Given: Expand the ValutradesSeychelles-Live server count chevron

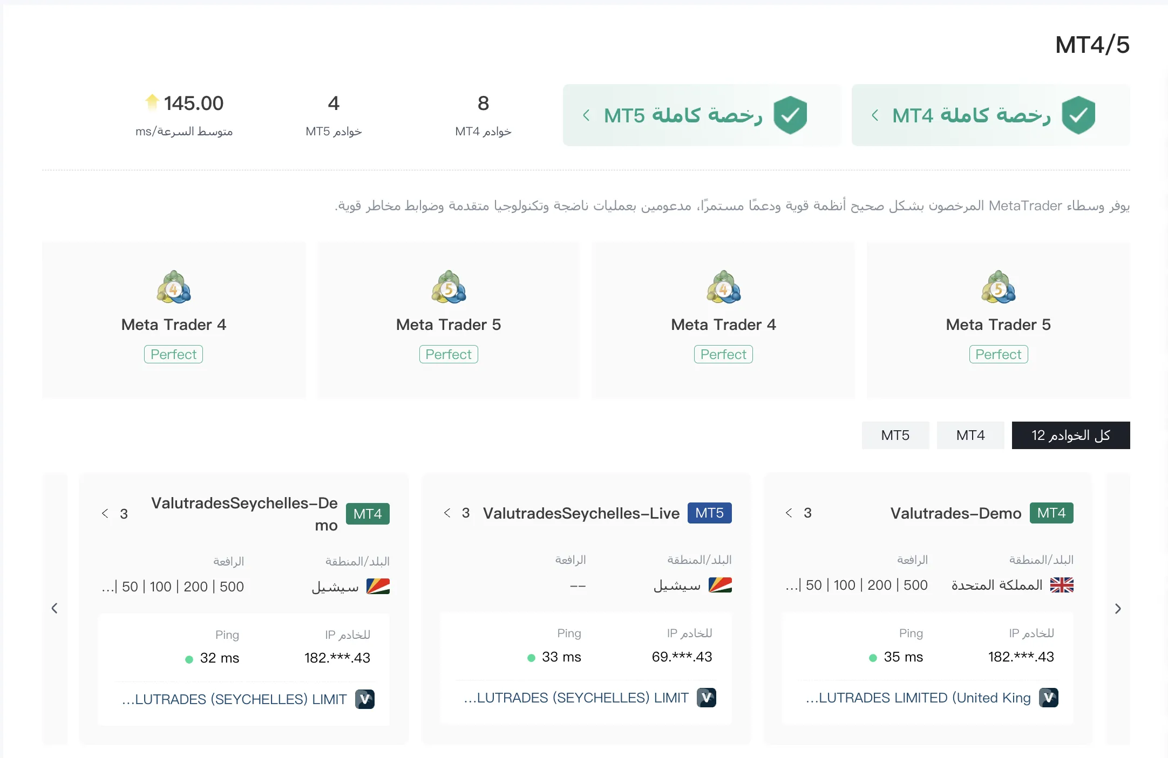Looking at the screenshot, I should (x=447, y=513).
